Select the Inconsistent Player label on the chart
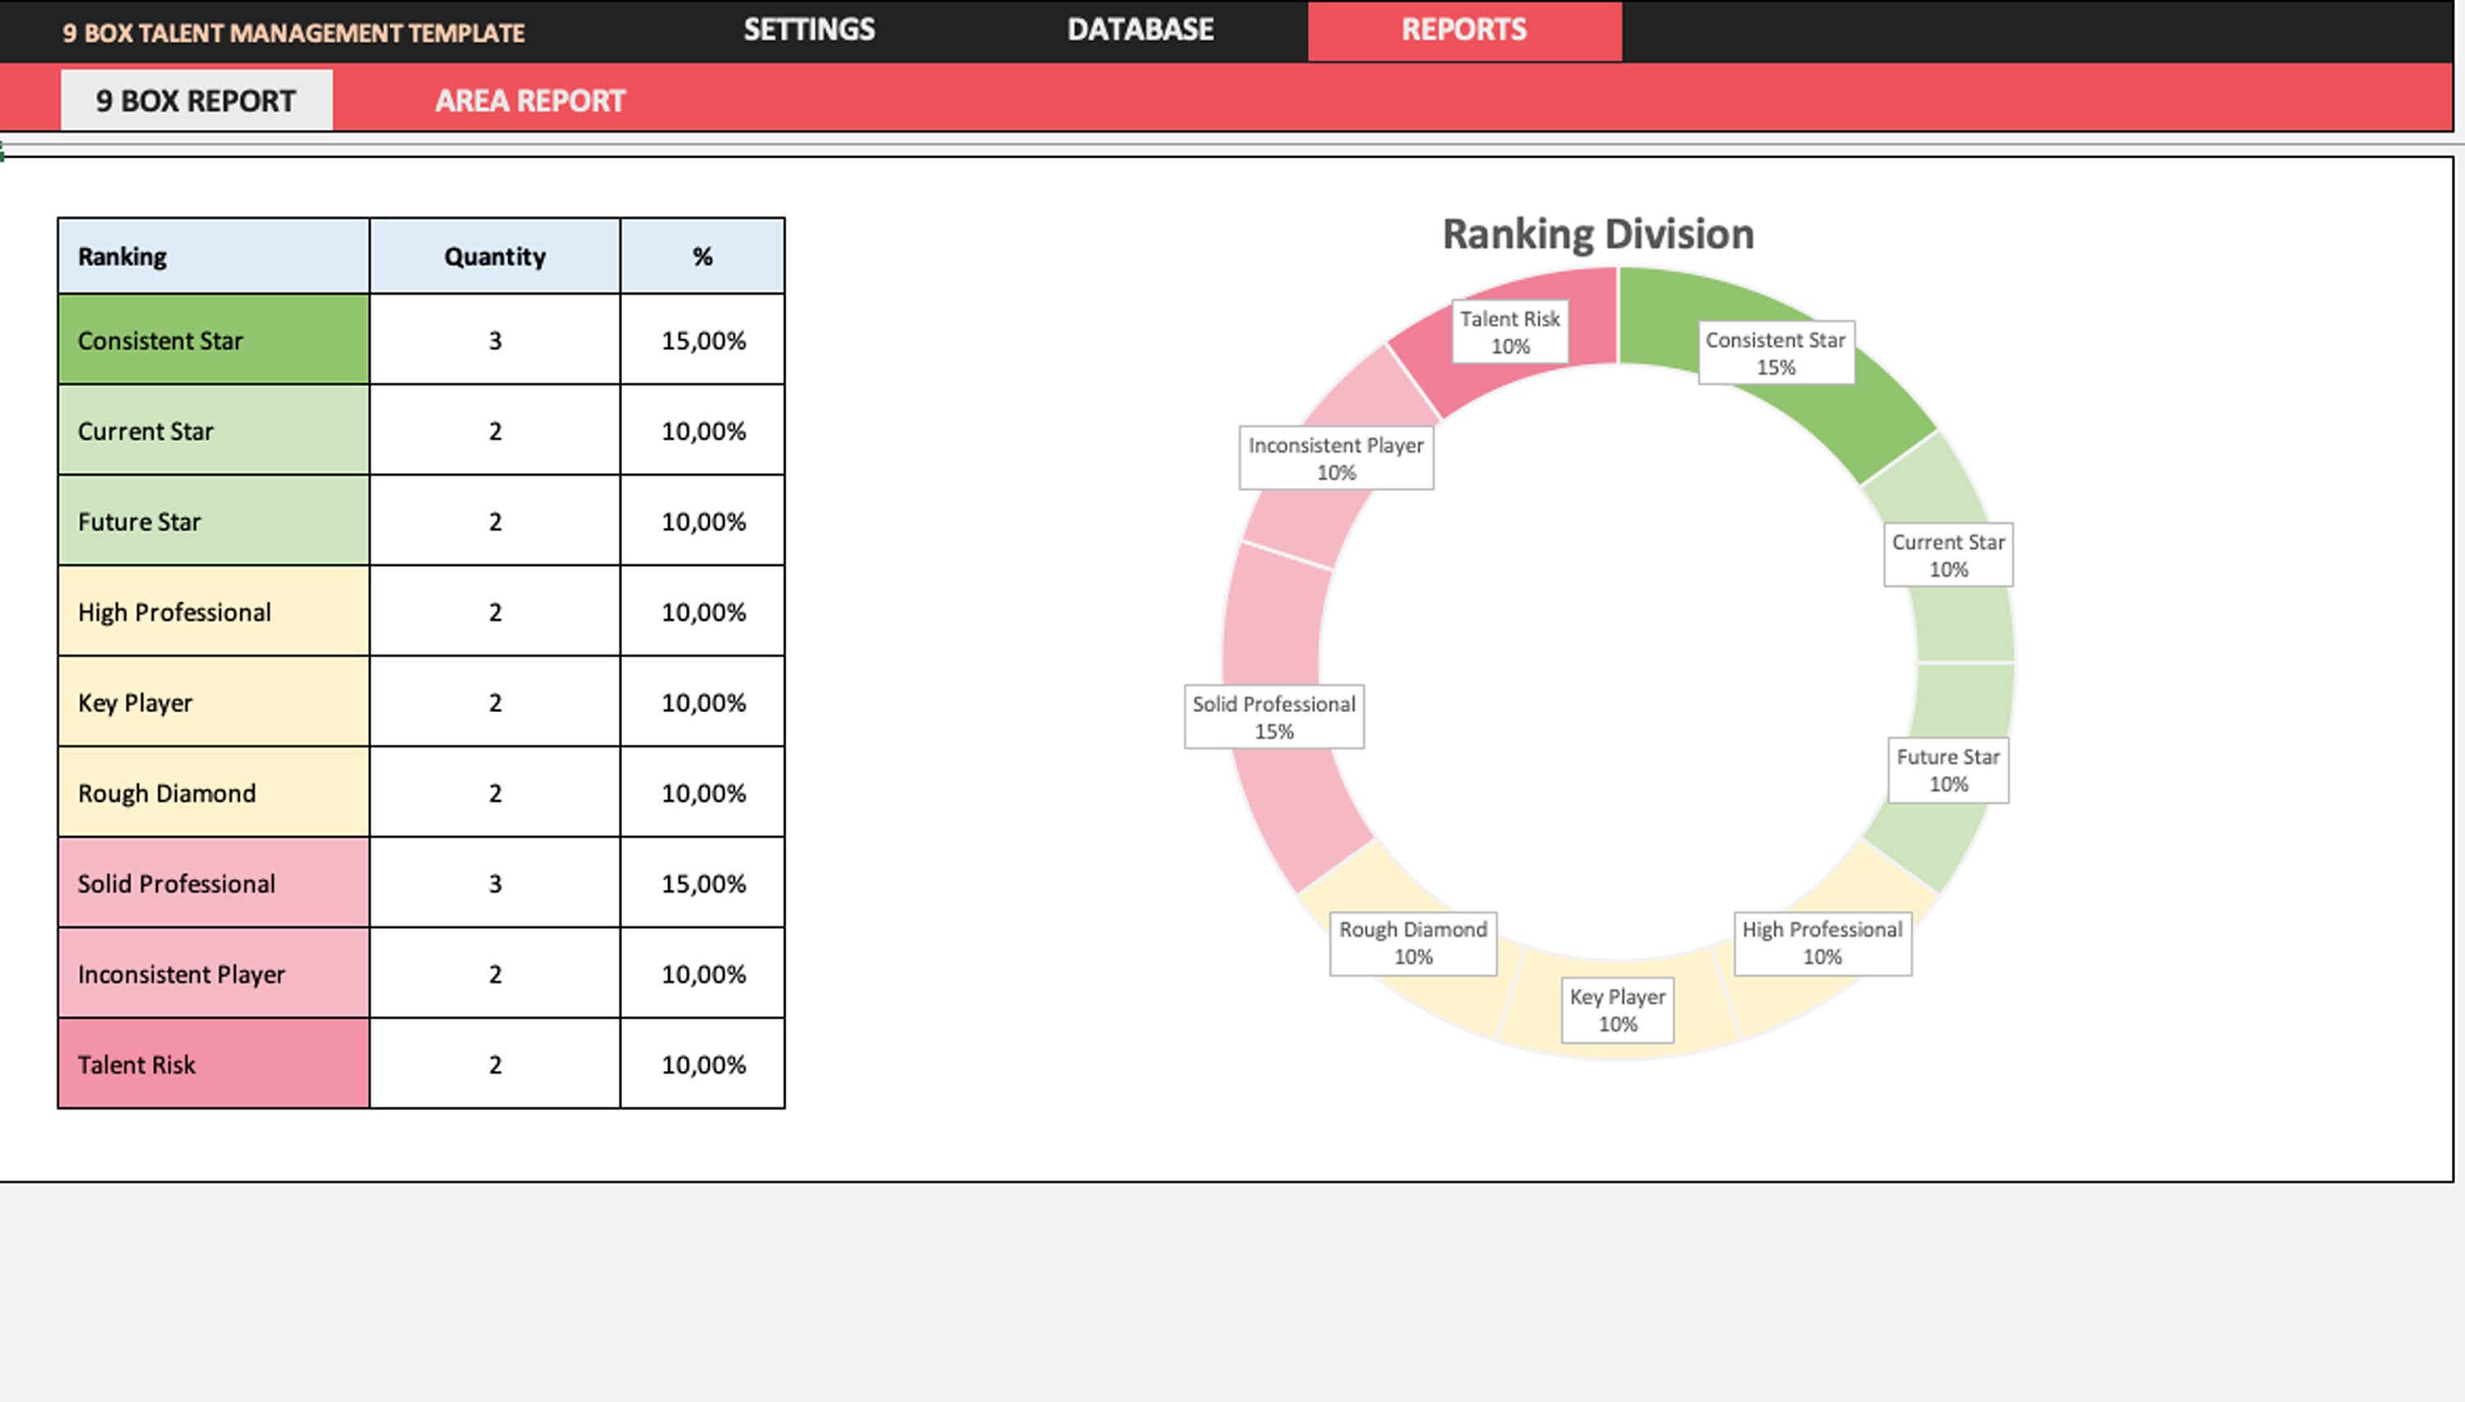The height and width of the screenshot is (1402, 2465). [1335, 457]
